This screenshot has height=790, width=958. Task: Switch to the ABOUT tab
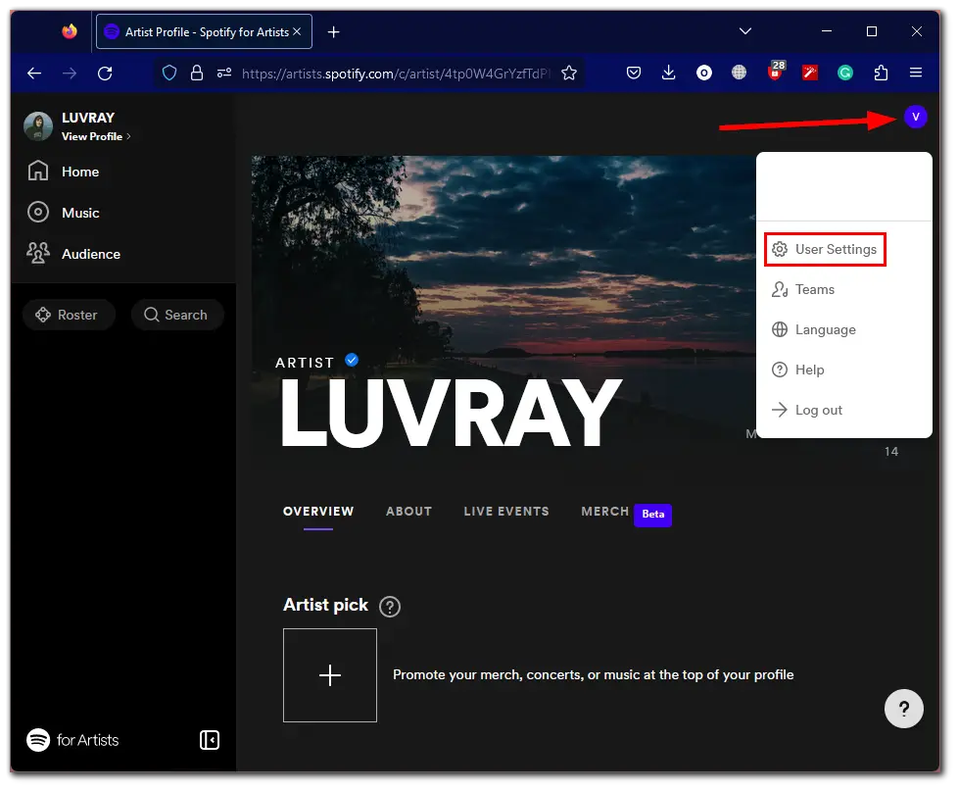408,512
